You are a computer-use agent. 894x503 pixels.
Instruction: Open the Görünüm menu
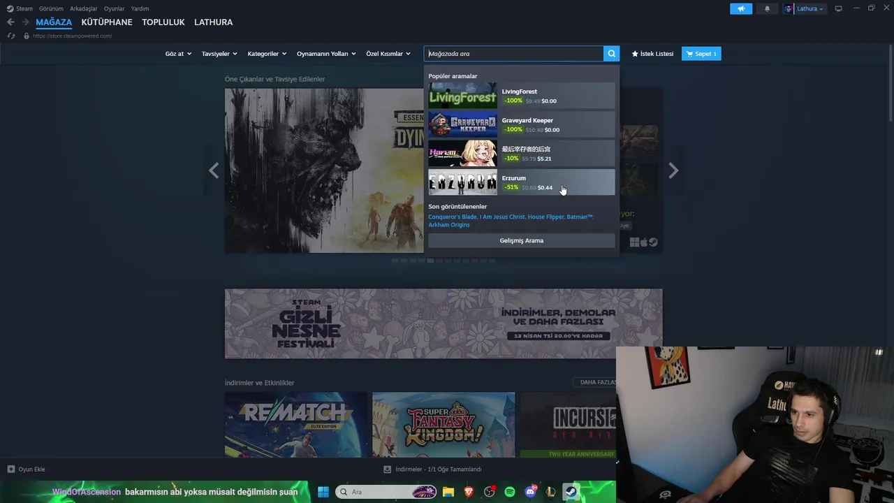coord(51,8)
